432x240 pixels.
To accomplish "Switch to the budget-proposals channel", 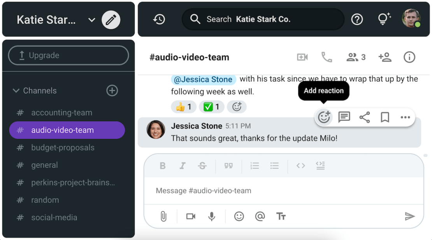I will pos(63,148).
